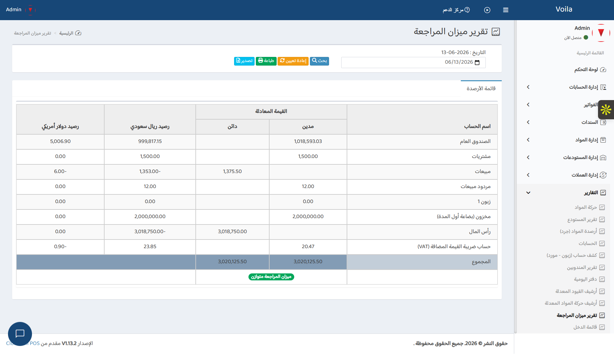614x354 pixels.
Task: Click the chart icon beside page title
Action: 496,32
